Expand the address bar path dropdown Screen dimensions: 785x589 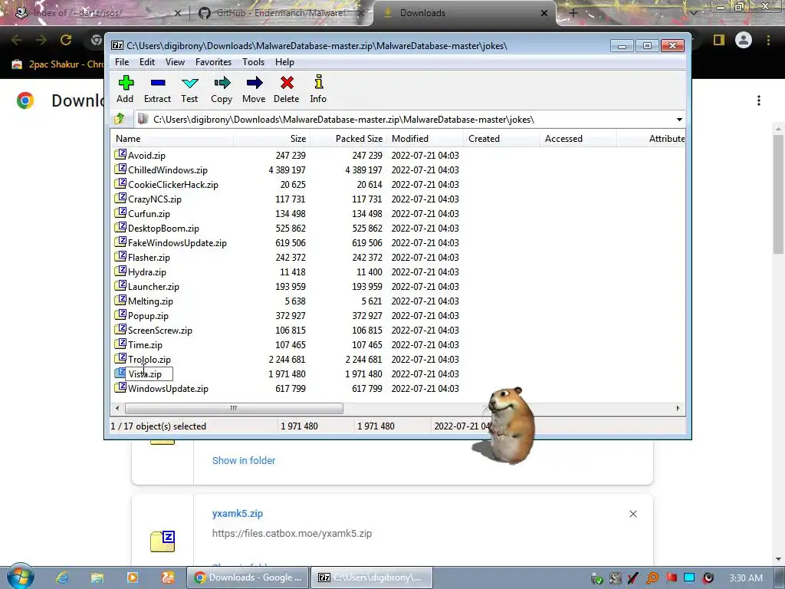coord(679,119)
